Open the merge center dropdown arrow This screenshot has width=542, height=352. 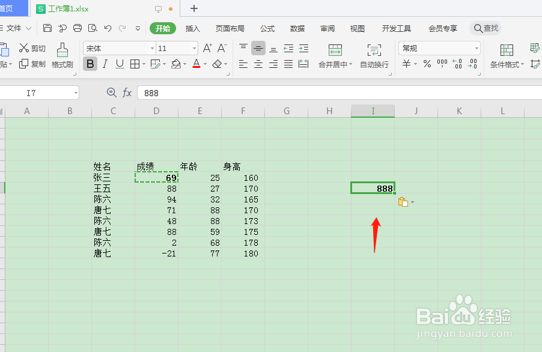350,65
